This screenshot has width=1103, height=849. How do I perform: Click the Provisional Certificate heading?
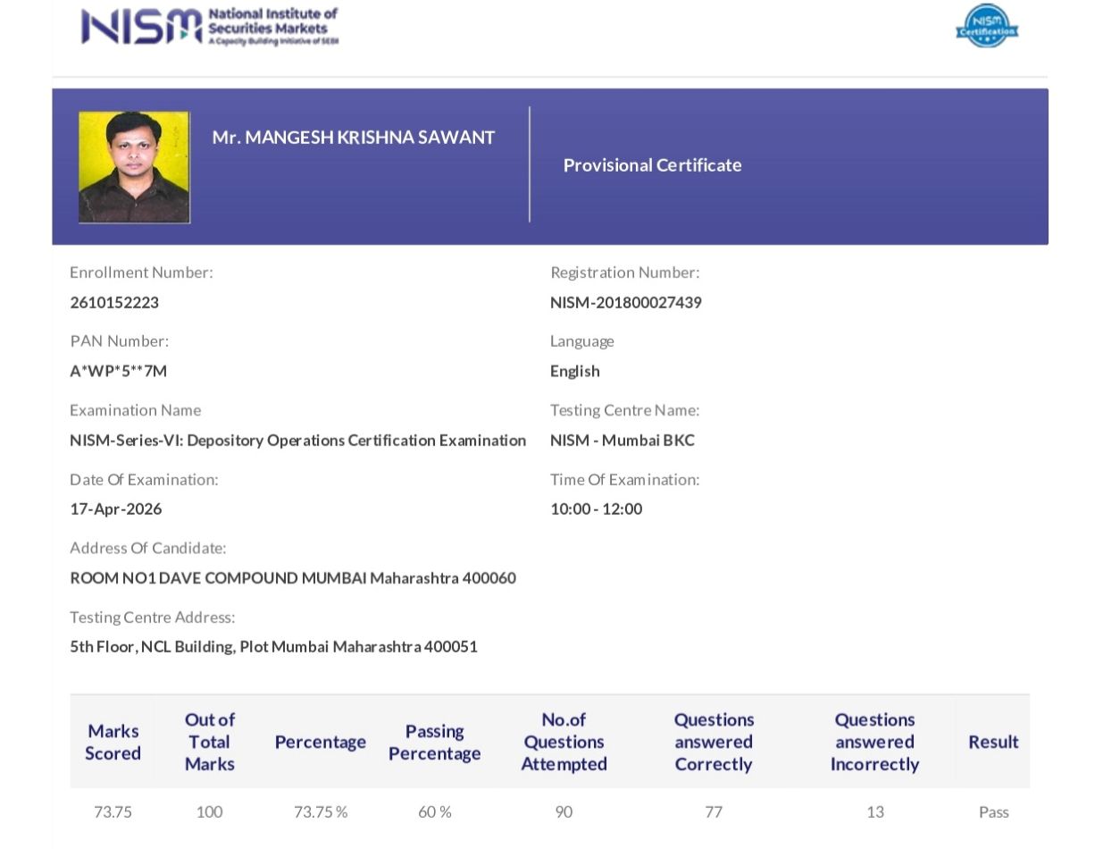[652, 164]
